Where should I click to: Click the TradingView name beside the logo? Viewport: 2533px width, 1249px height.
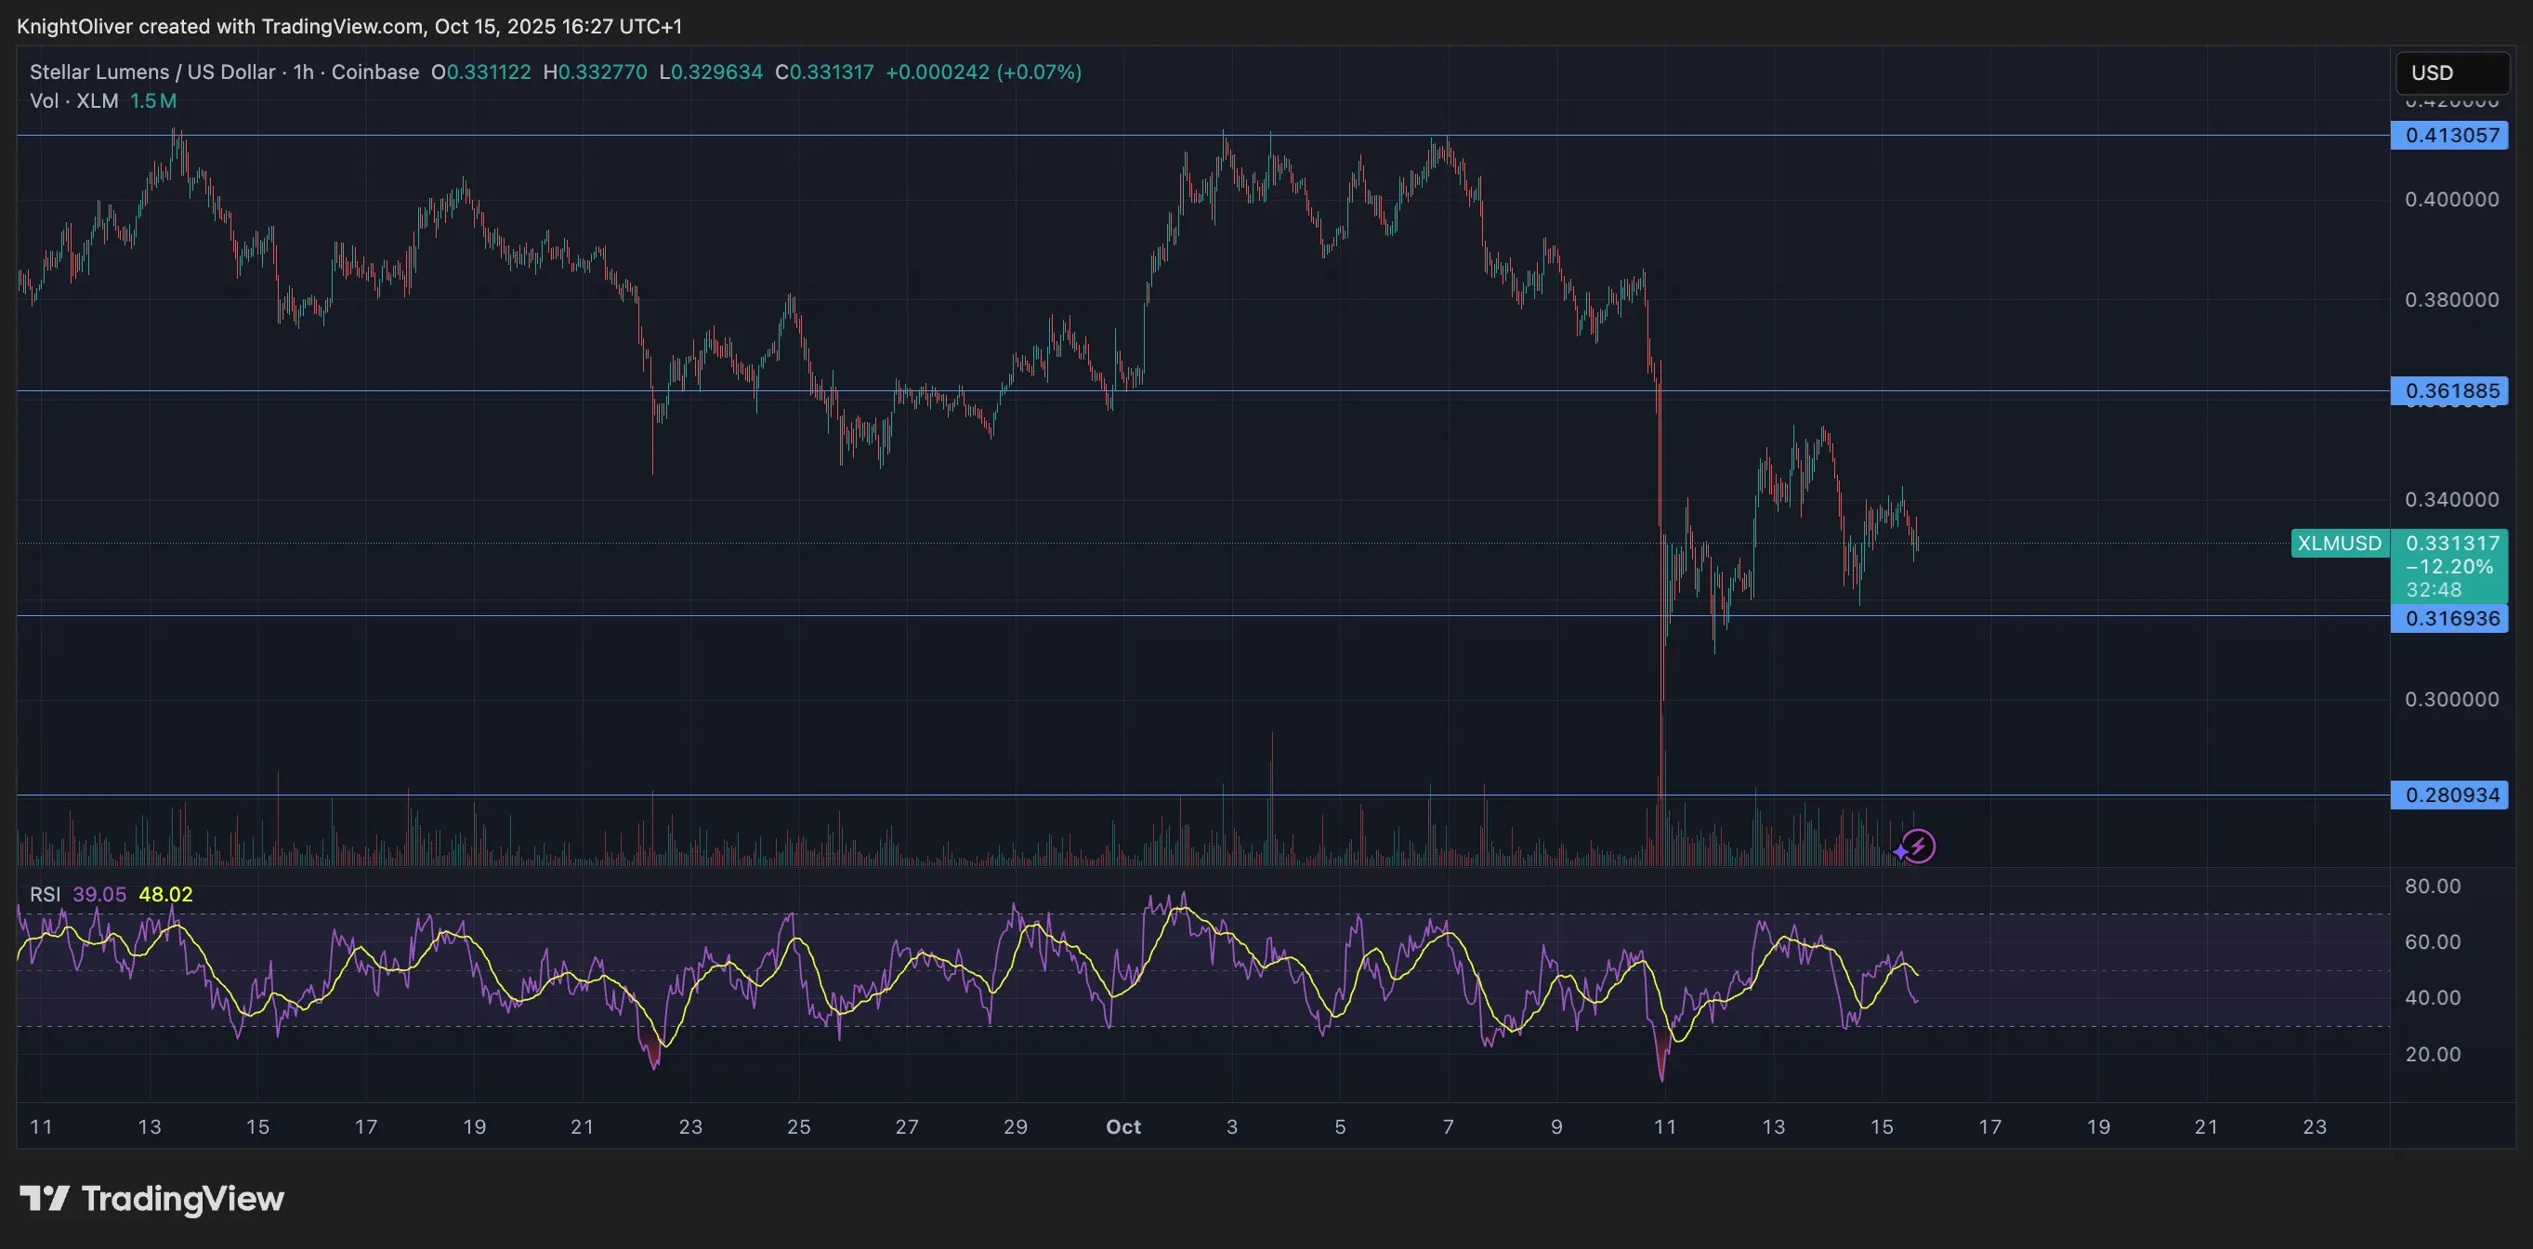point(183,1199)
